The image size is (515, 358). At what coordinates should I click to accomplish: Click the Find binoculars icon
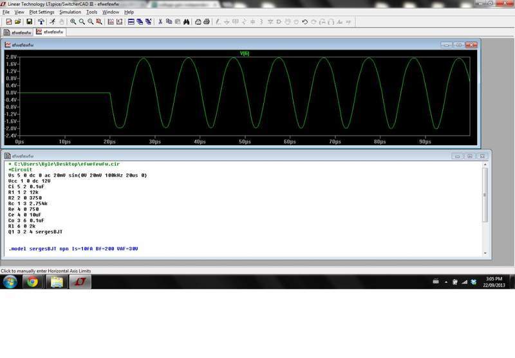tap(186, 21)
